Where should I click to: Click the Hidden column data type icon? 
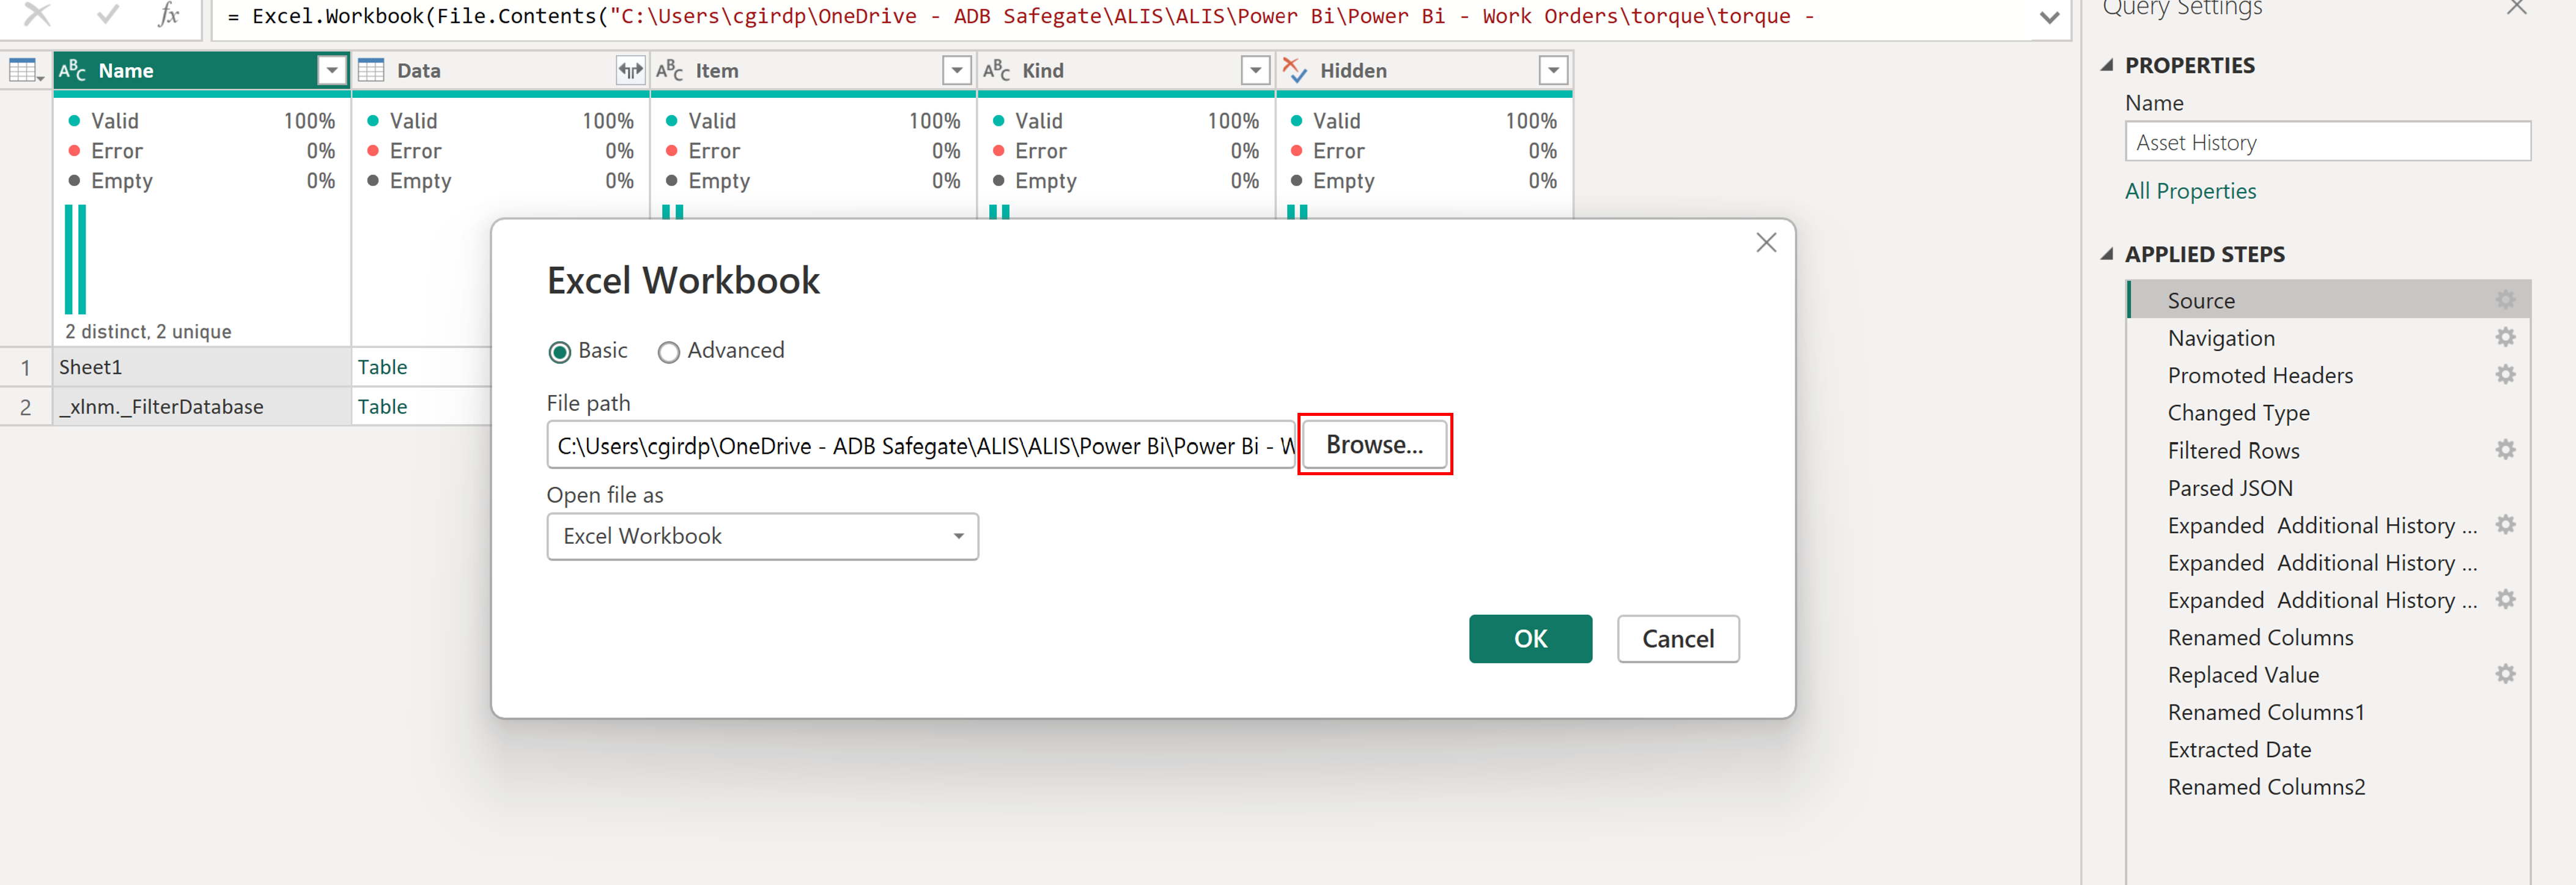pos(1295,71)
